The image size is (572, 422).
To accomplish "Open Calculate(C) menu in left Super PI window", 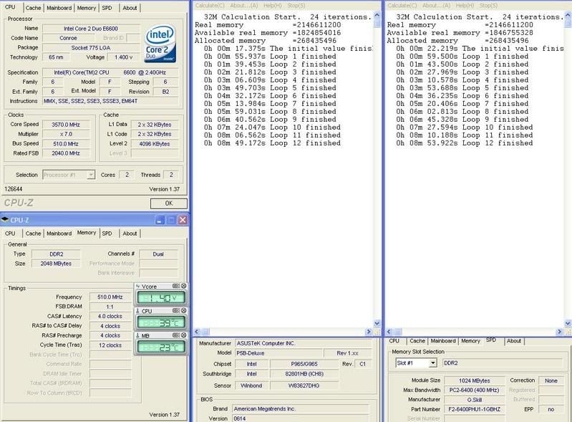I will tap(210, 6).
